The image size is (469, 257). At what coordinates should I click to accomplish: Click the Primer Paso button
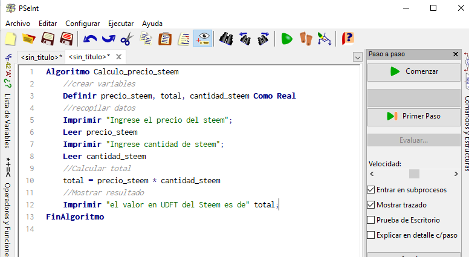click(413, 116)
